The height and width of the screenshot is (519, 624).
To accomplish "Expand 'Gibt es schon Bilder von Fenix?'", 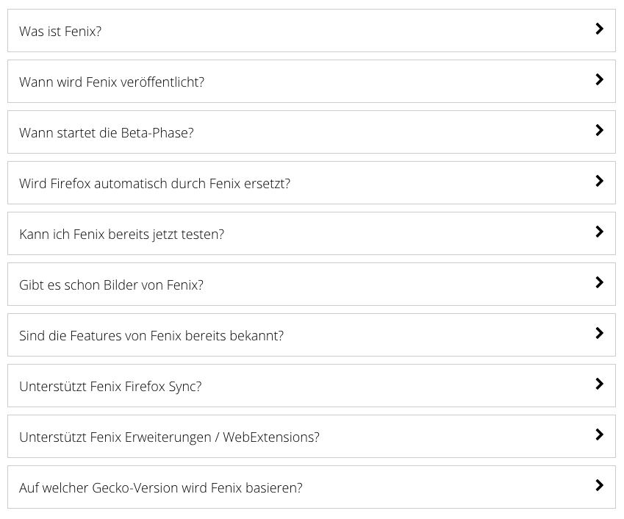I will (x=111, y=284).
